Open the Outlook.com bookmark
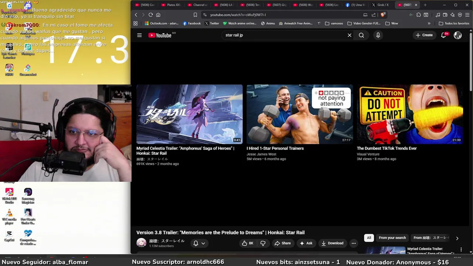 (x=161, y=23)
